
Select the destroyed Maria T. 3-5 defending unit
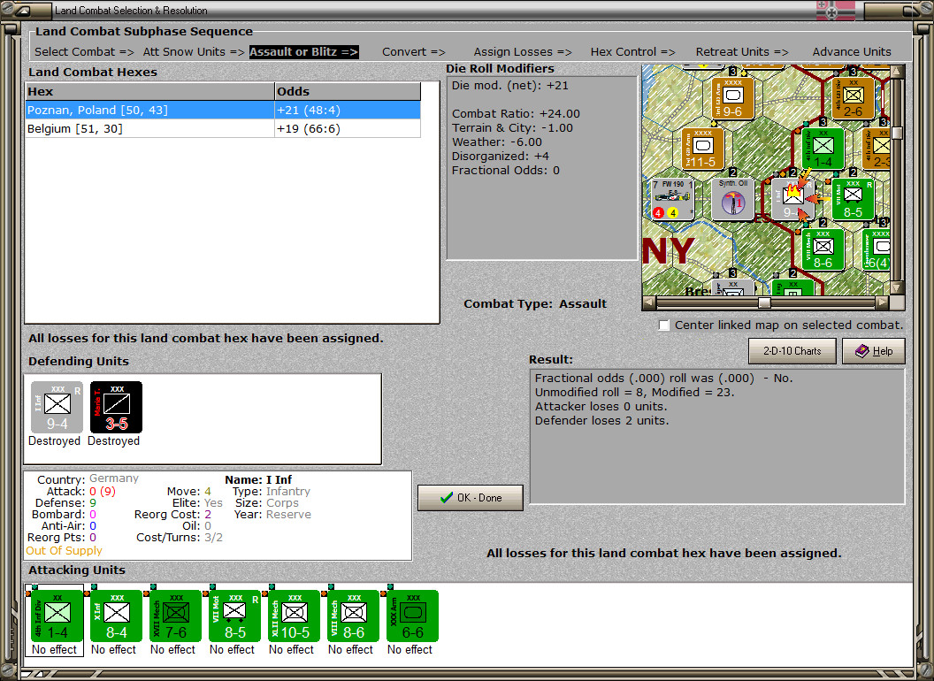coord(116,408)
